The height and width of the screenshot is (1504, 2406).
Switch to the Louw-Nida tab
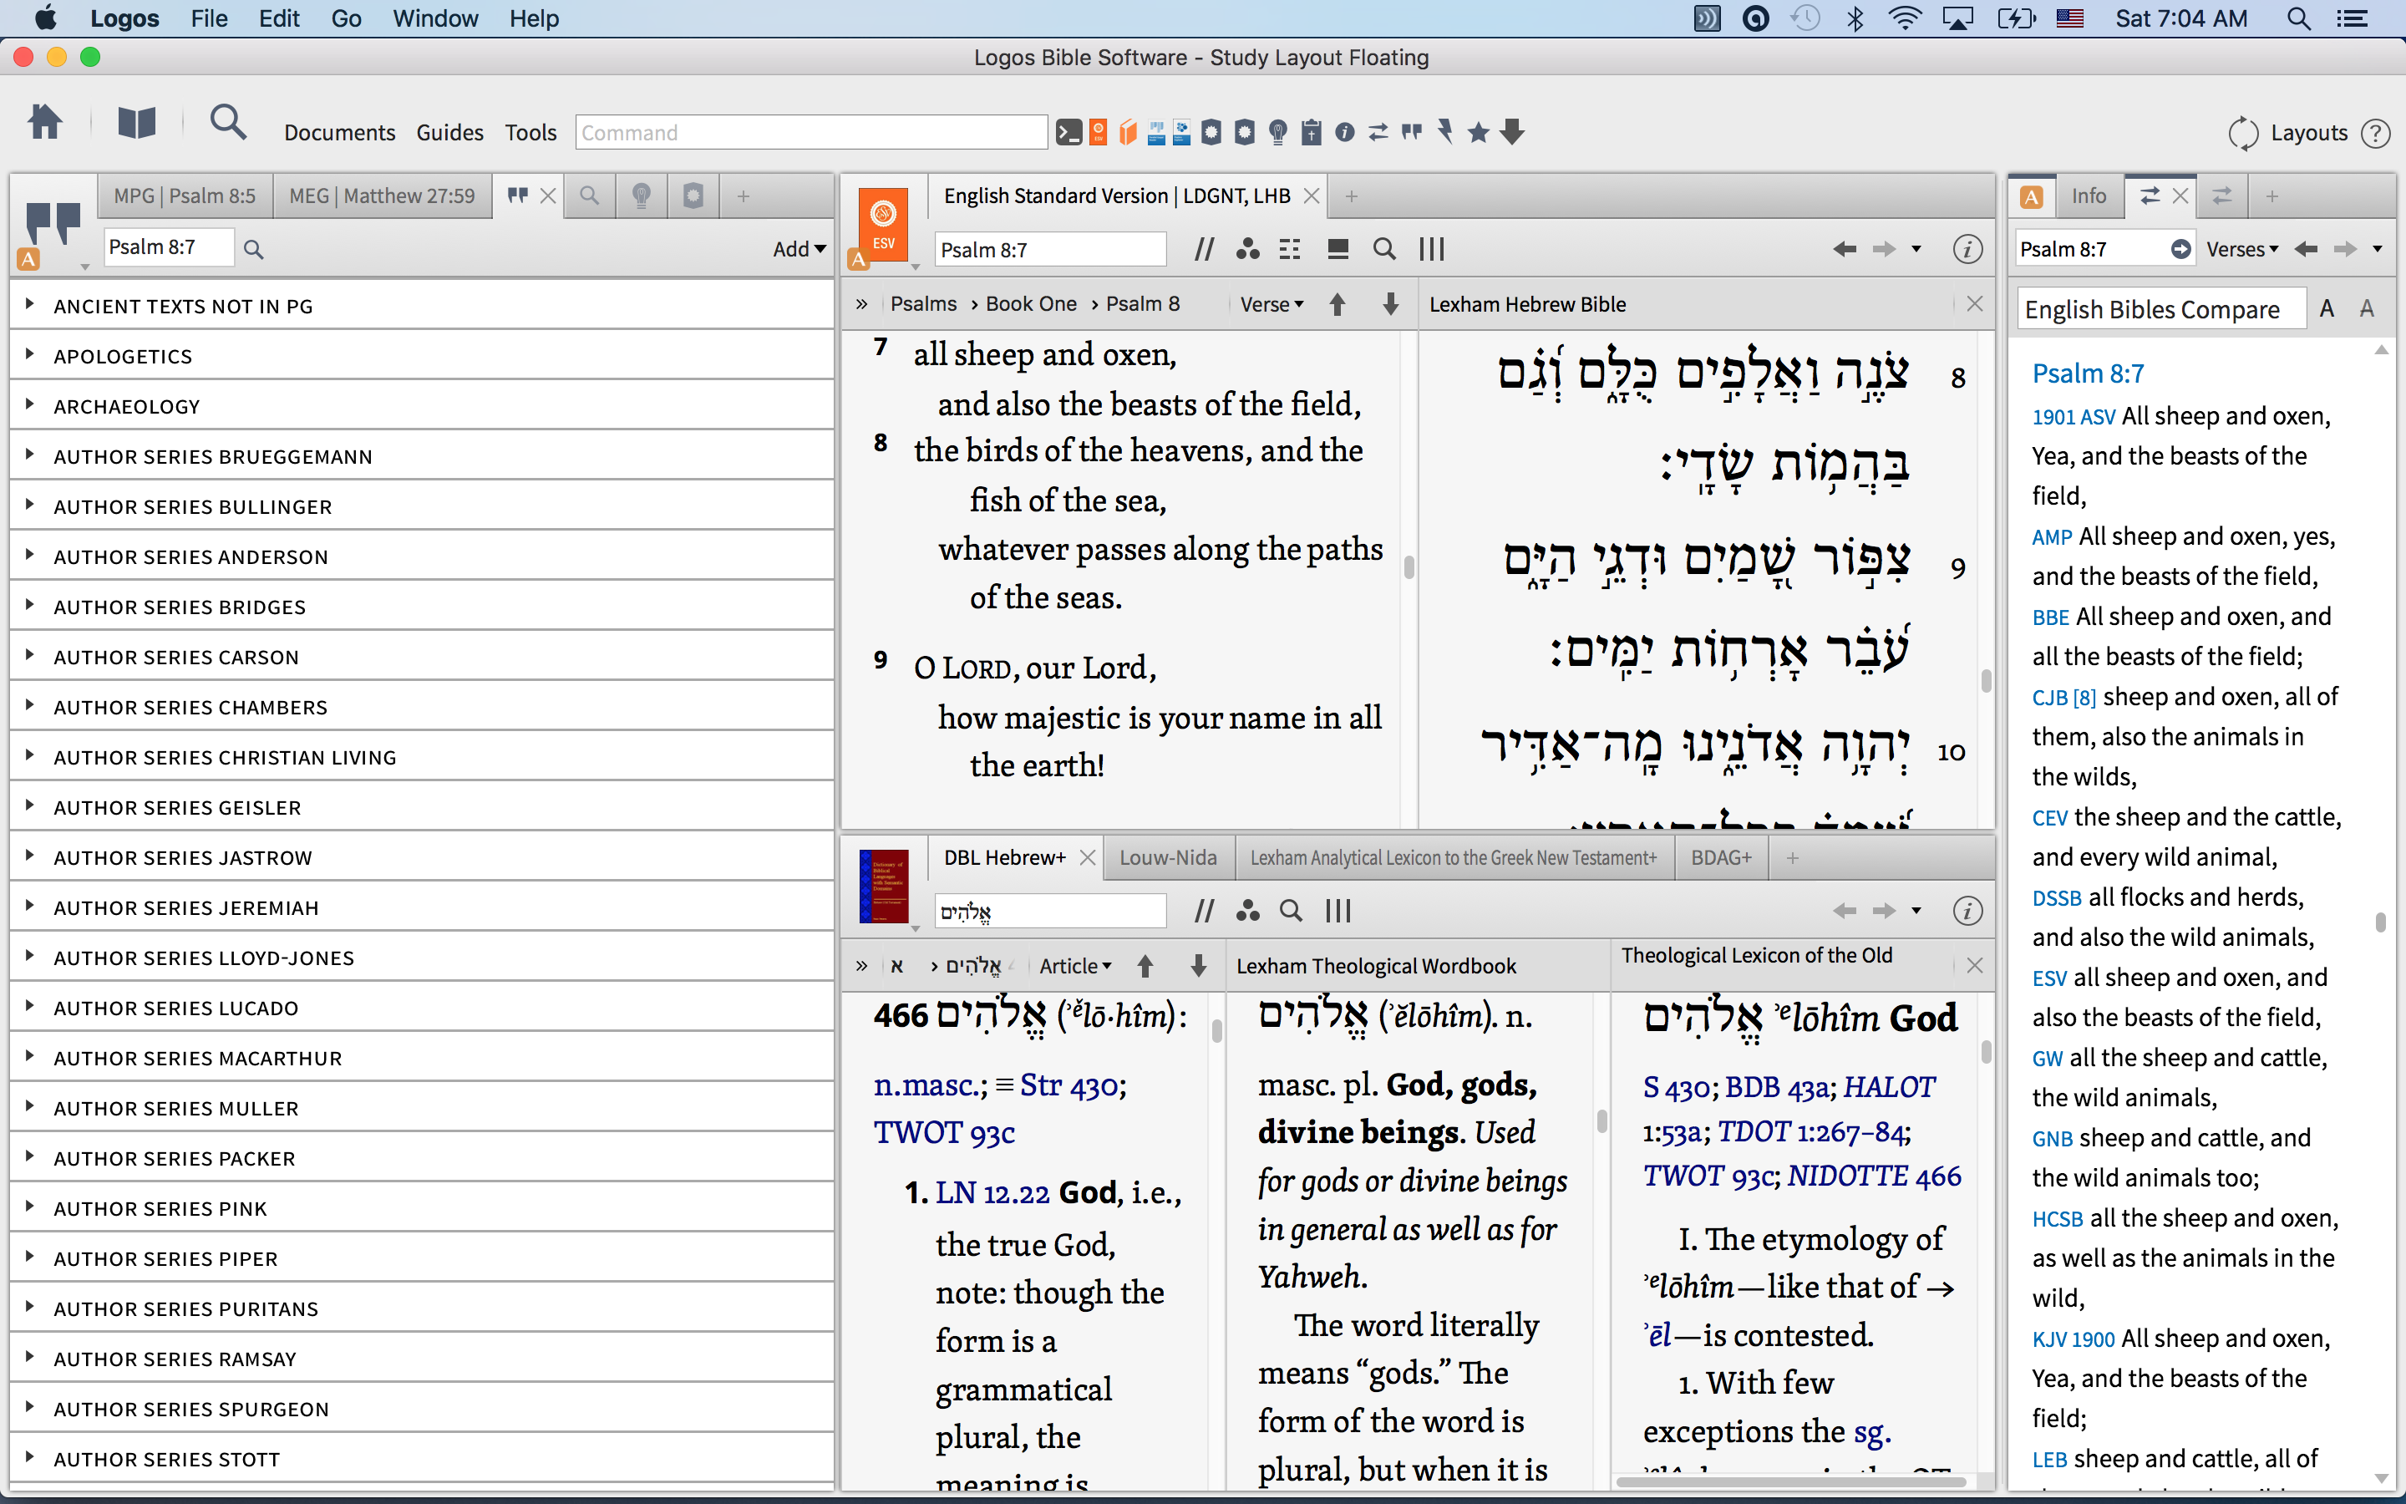1167,857
